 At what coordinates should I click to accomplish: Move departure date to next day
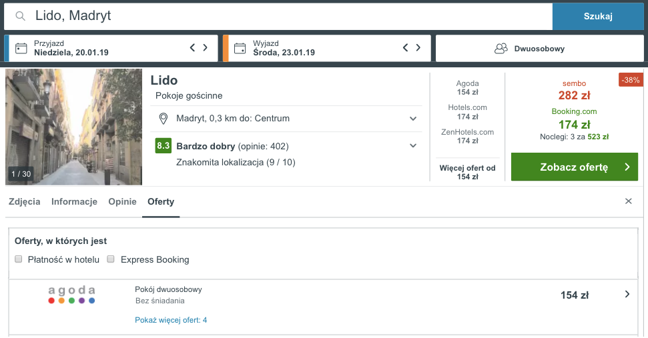tap(418, 47)
